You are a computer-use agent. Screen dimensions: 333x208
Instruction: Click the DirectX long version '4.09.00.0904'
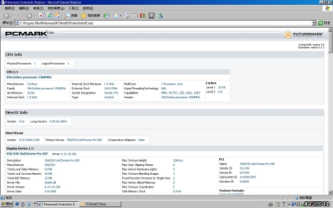[x=58, y=122]
